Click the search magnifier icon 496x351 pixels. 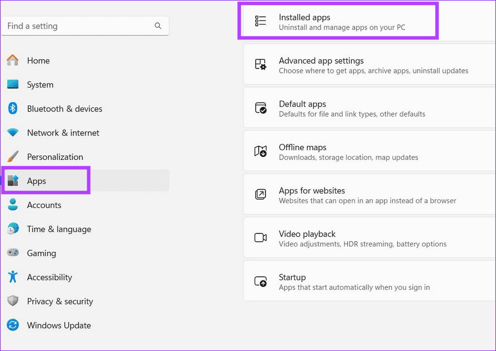(158, 26)
